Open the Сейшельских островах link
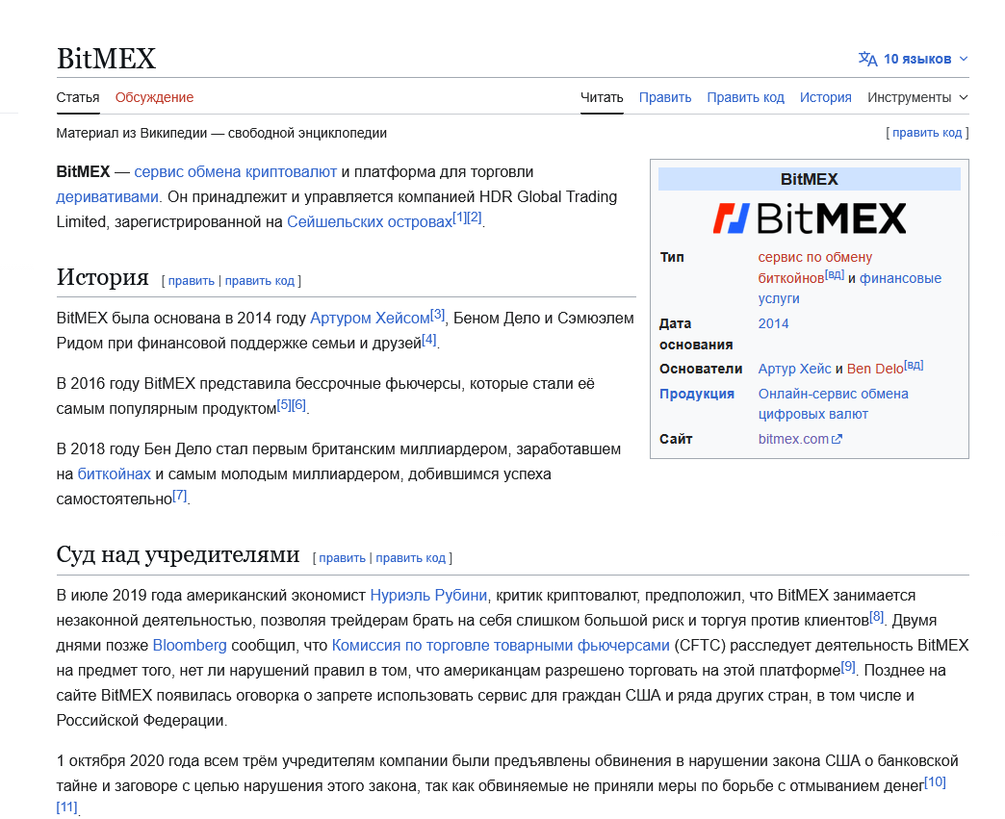The height and width of the screenshot is (819, 1005). 370,221
